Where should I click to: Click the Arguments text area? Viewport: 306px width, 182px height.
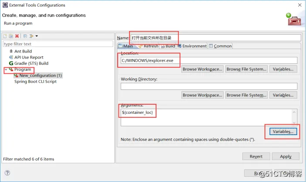(207, 117)
